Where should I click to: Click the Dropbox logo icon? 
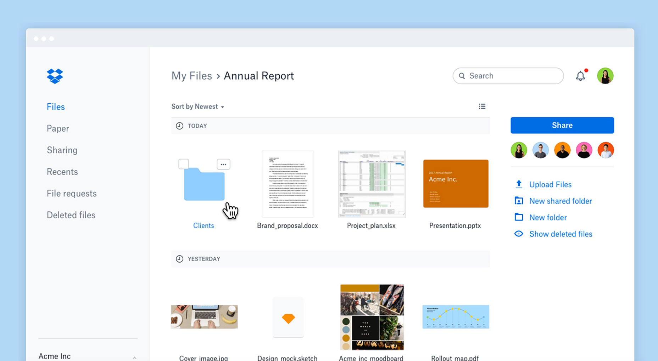coord(55,76)
